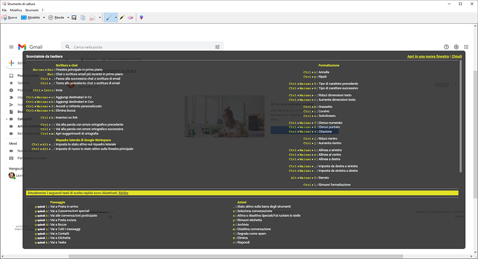478x259 pixels.
Task: Click the 'Inserisci un link' shortcut line
Action: [59, 118]
